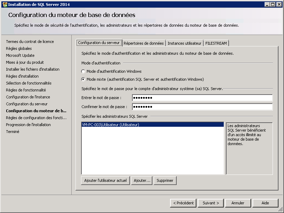The width and height of the screenshot is (284, 213).
Task: Select Windows authentication mode radio button
Action: point(83,71)
